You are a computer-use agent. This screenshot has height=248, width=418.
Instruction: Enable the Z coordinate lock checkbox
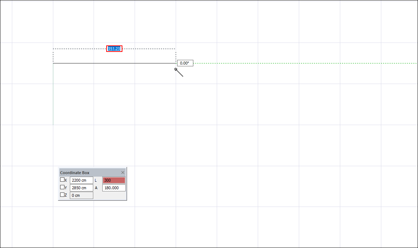point(62,195)
